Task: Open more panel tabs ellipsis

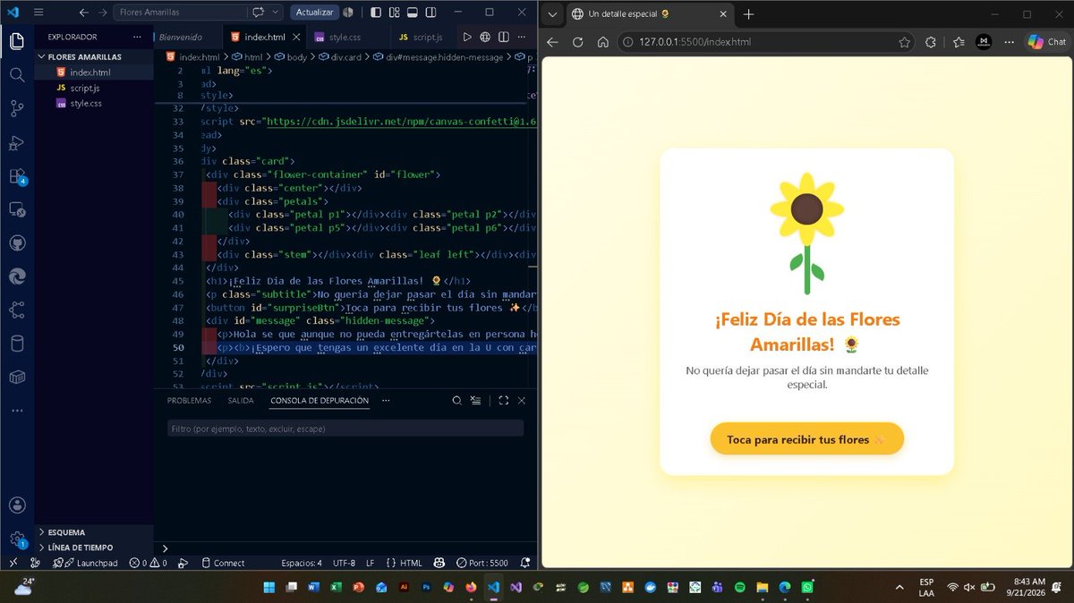Action: (x=386, y=400)
